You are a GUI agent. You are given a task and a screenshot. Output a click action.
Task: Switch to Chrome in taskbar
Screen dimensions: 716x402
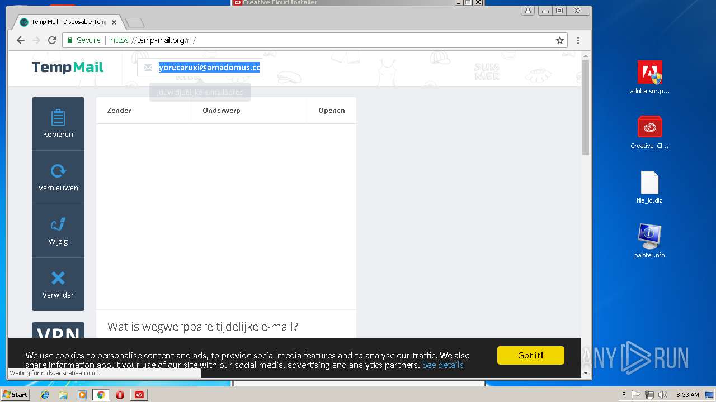point(101,395)
